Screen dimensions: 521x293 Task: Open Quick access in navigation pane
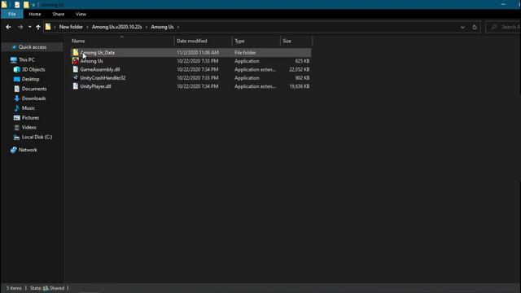pos(33,47)
